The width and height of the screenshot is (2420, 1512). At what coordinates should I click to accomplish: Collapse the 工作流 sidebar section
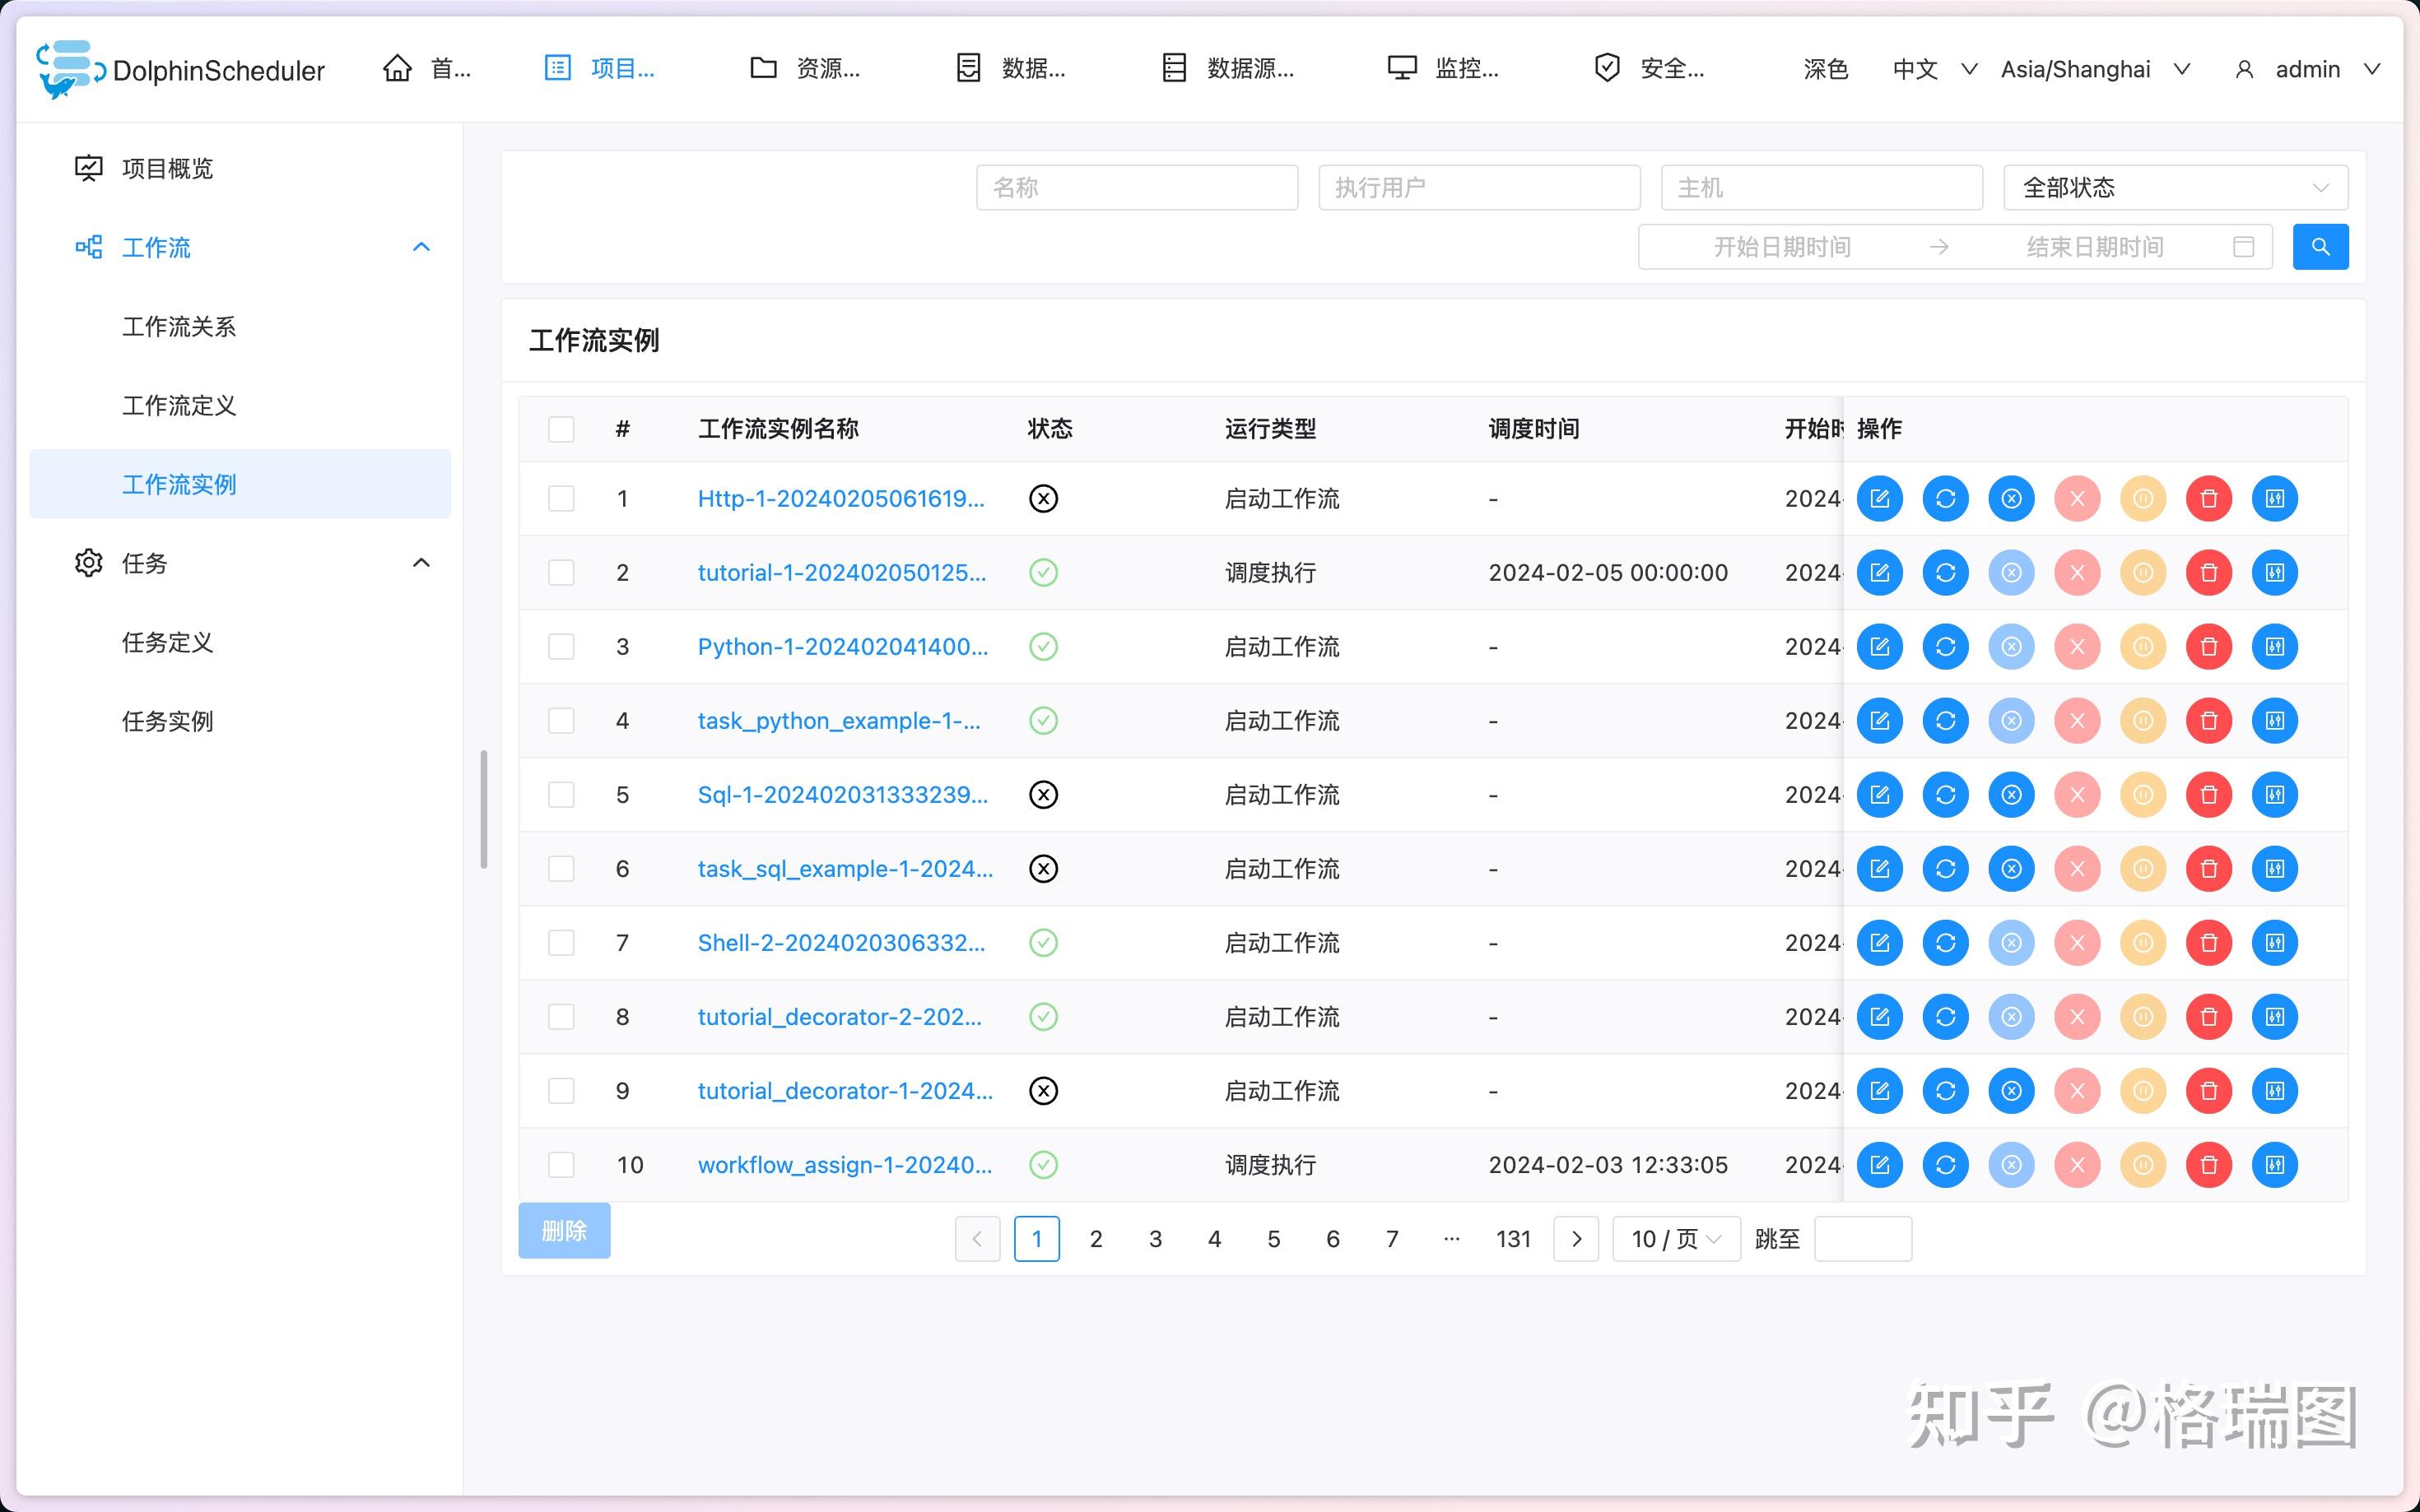[421, 247]
